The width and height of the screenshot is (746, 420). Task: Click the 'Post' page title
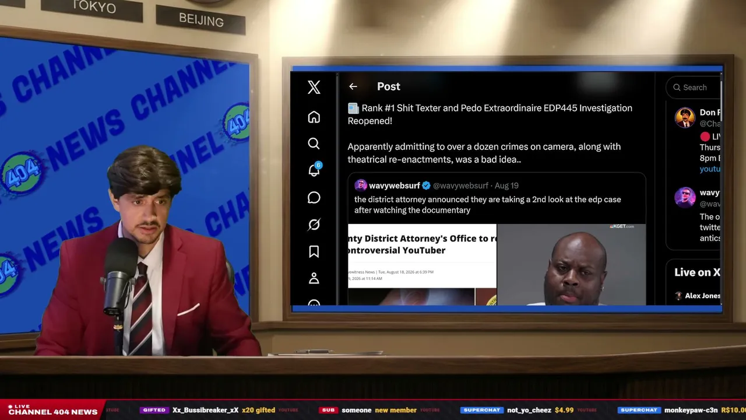pos(389,86)
